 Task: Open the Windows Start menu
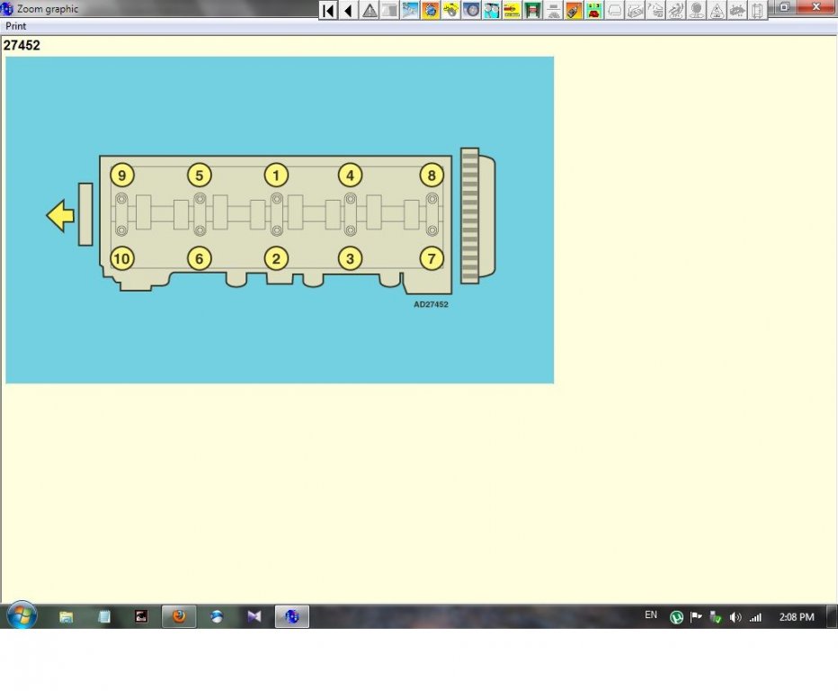pos(22,616)
